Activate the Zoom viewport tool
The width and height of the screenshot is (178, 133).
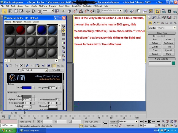[x=163, y=121]
